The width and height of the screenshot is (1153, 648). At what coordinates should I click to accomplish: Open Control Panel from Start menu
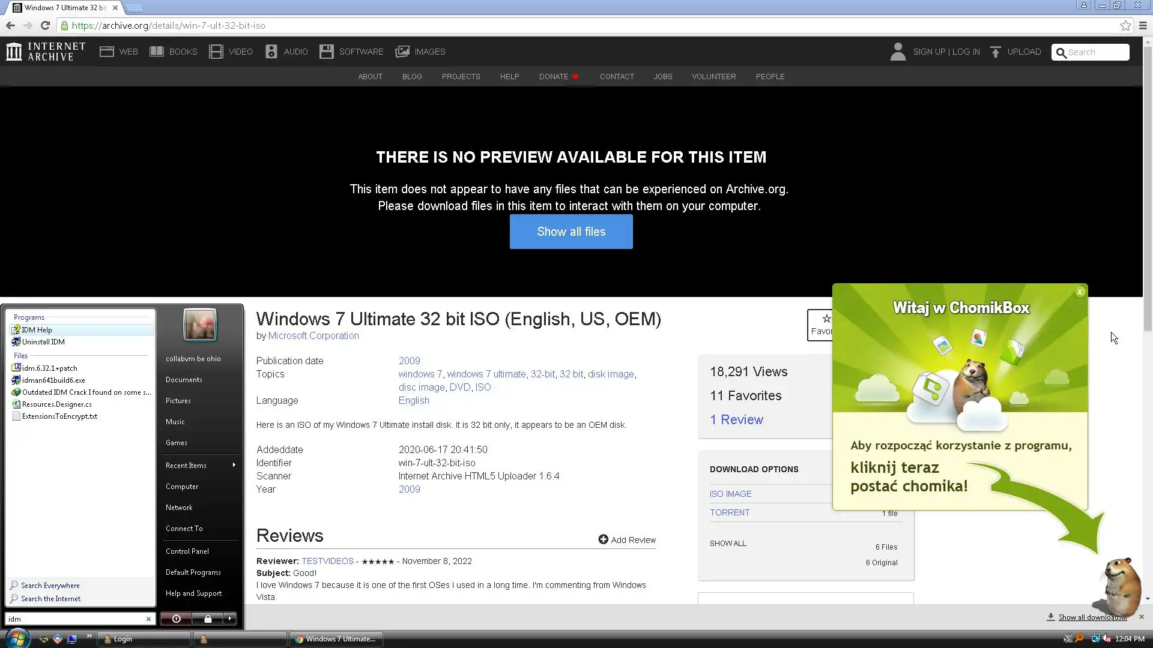[187, 551]
